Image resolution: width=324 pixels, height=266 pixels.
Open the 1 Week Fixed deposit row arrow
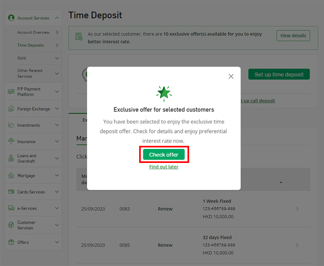[297, 209]
